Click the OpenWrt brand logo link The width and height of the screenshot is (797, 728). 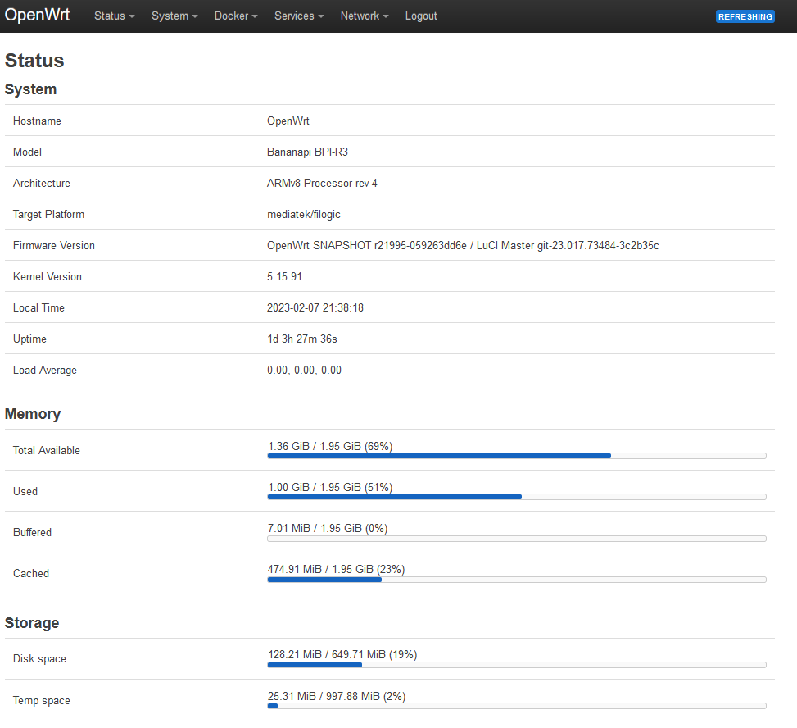[37, 15]
